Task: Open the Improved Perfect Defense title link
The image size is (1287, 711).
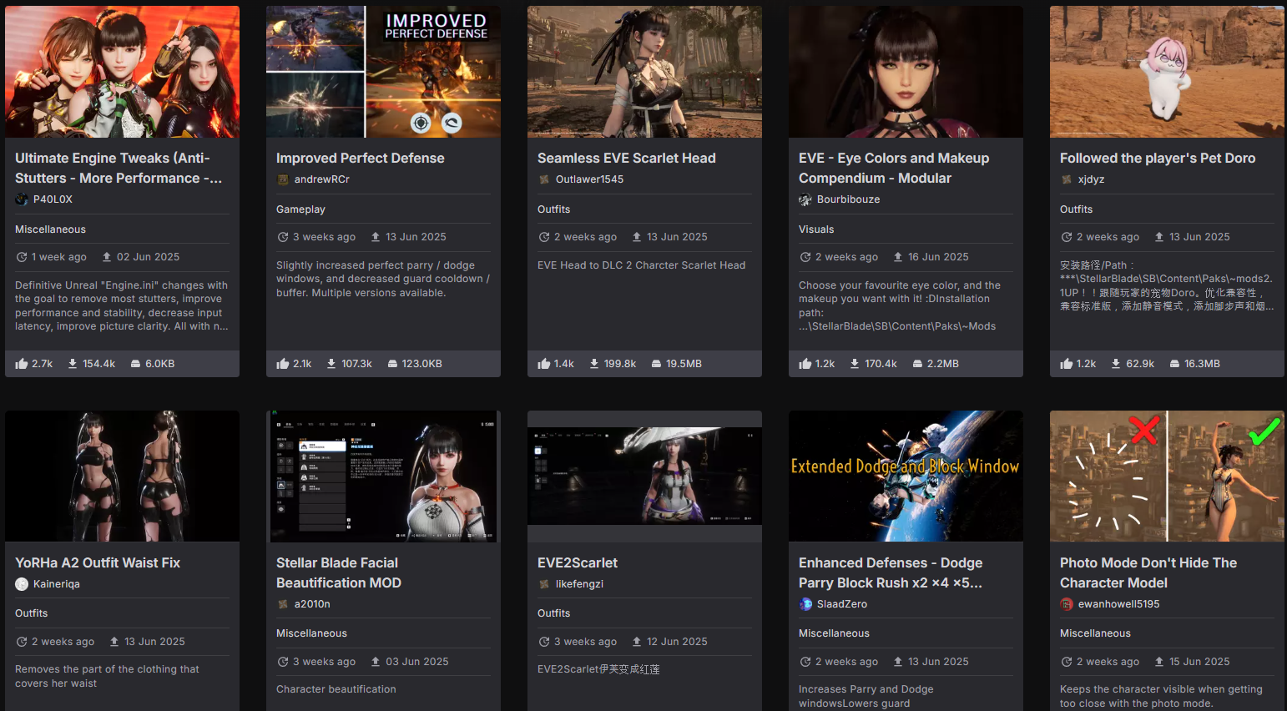Action: tap(361, 158)
